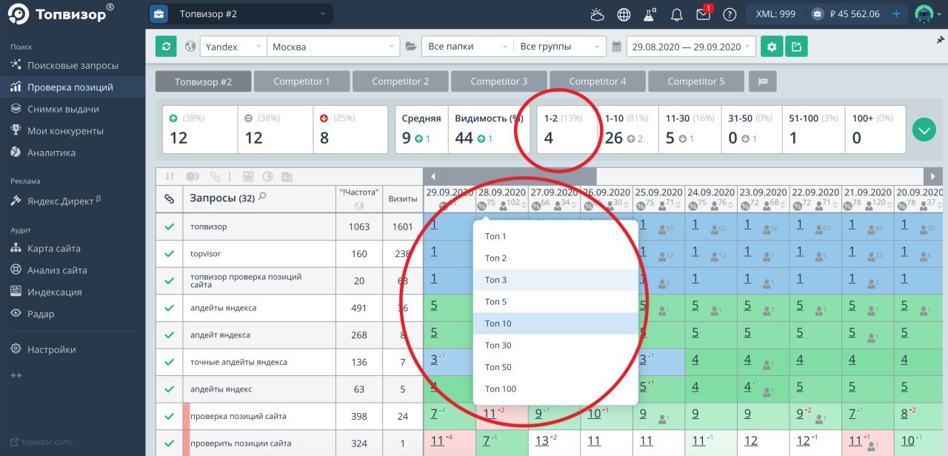Select Топ 3 in the popup list

pyautogui.click(x=555, y=280)
